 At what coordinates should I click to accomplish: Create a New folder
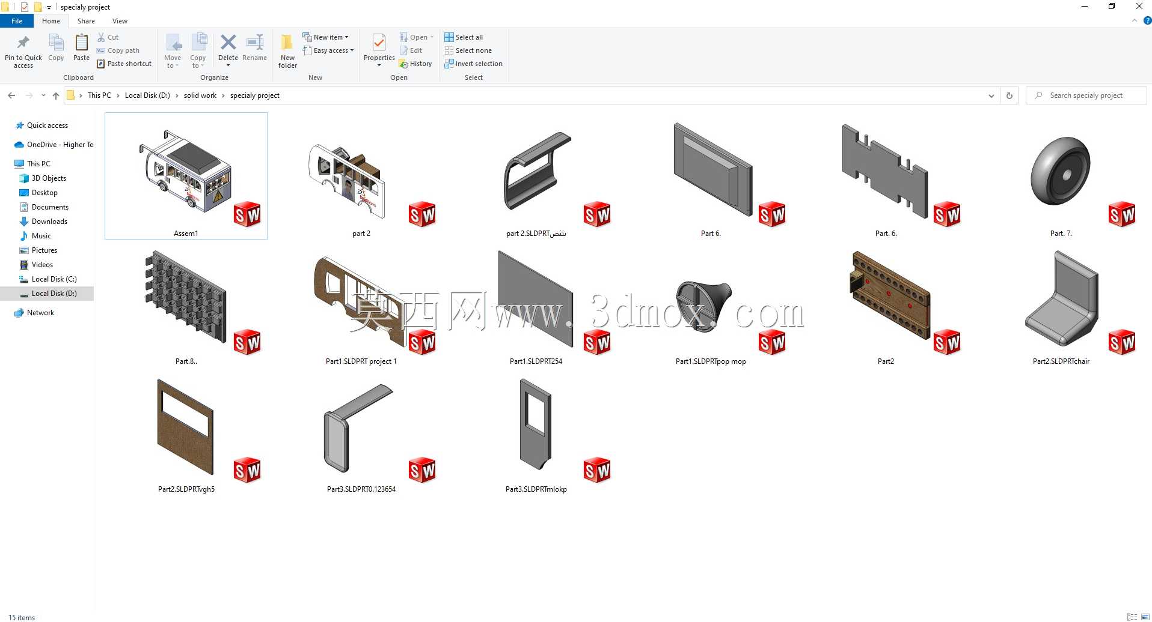[x=287, y=50]
